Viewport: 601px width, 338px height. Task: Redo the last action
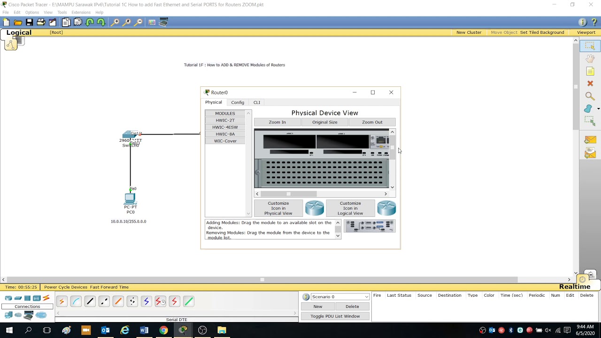100,22
